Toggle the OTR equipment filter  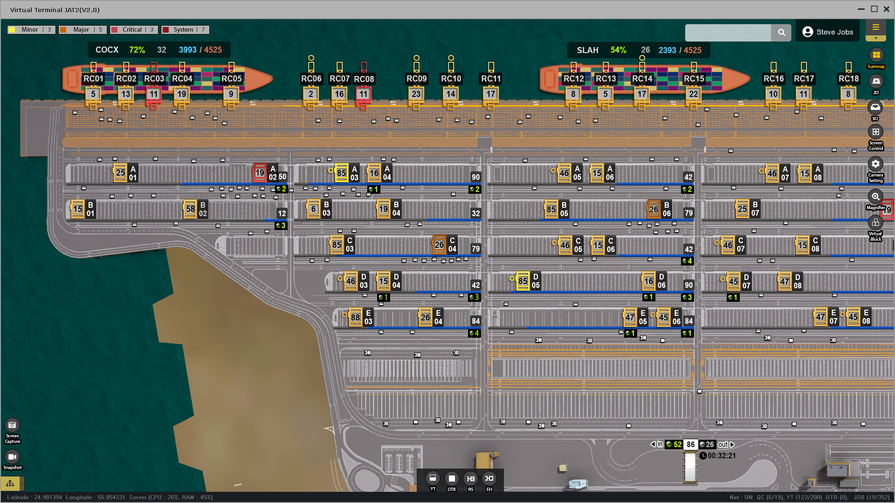click(x=451, y=478)
